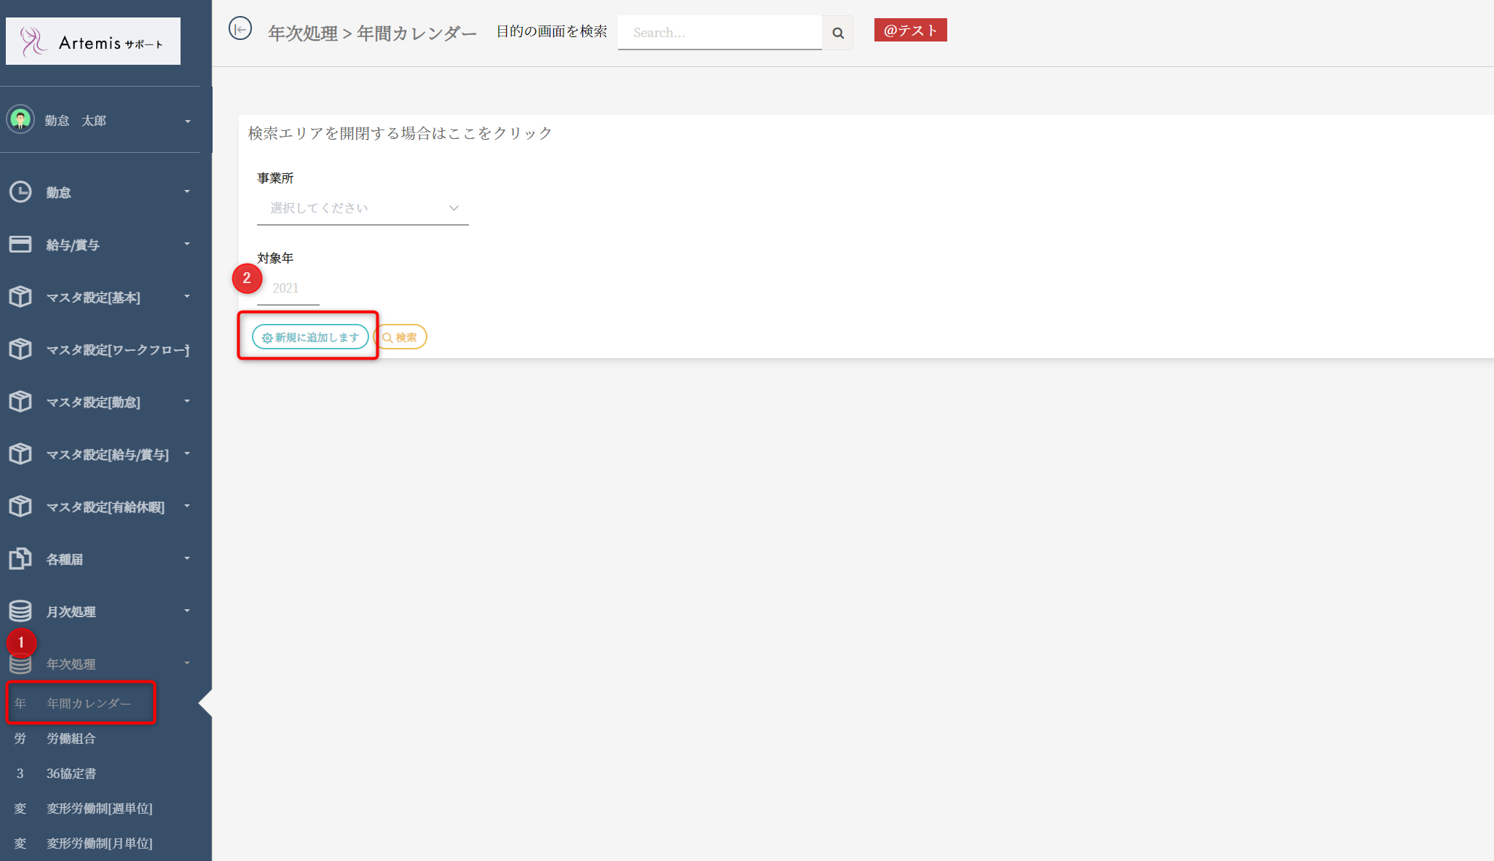Click the 勤怠 clock icon
Screen dimensions: 1494x861
pyautogui.click(x=20, y=192)
